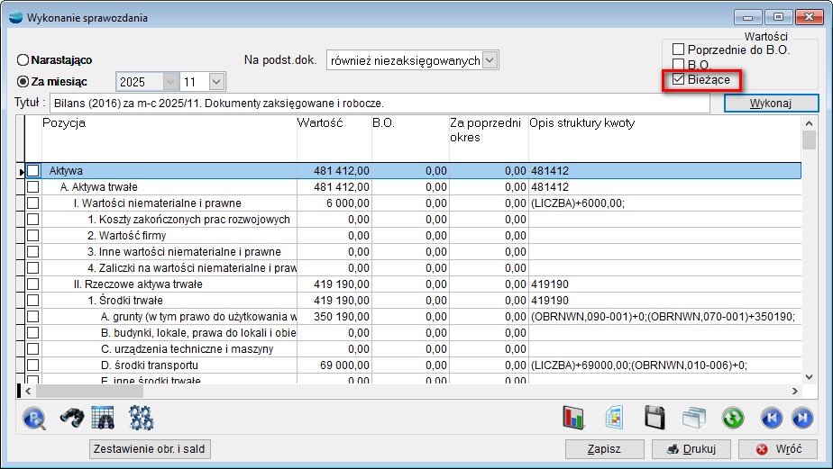Click the magnifier preview icon at bottom left

pyautogui.click(x=33, y=418)
